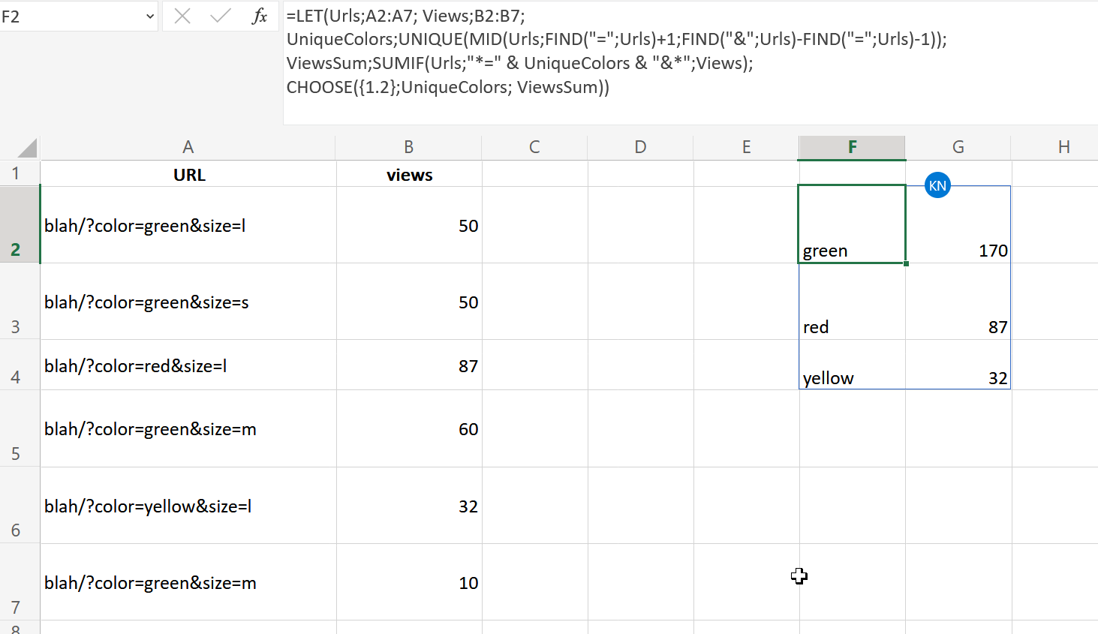
Task: Click views value 87 in column B
Action: 409,365
